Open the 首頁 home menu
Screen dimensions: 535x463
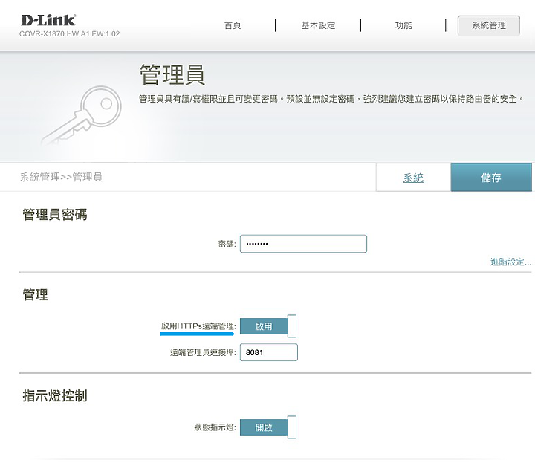(233, 25)
